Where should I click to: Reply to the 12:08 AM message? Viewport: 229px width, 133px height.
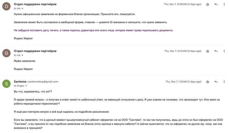point(216,4)
